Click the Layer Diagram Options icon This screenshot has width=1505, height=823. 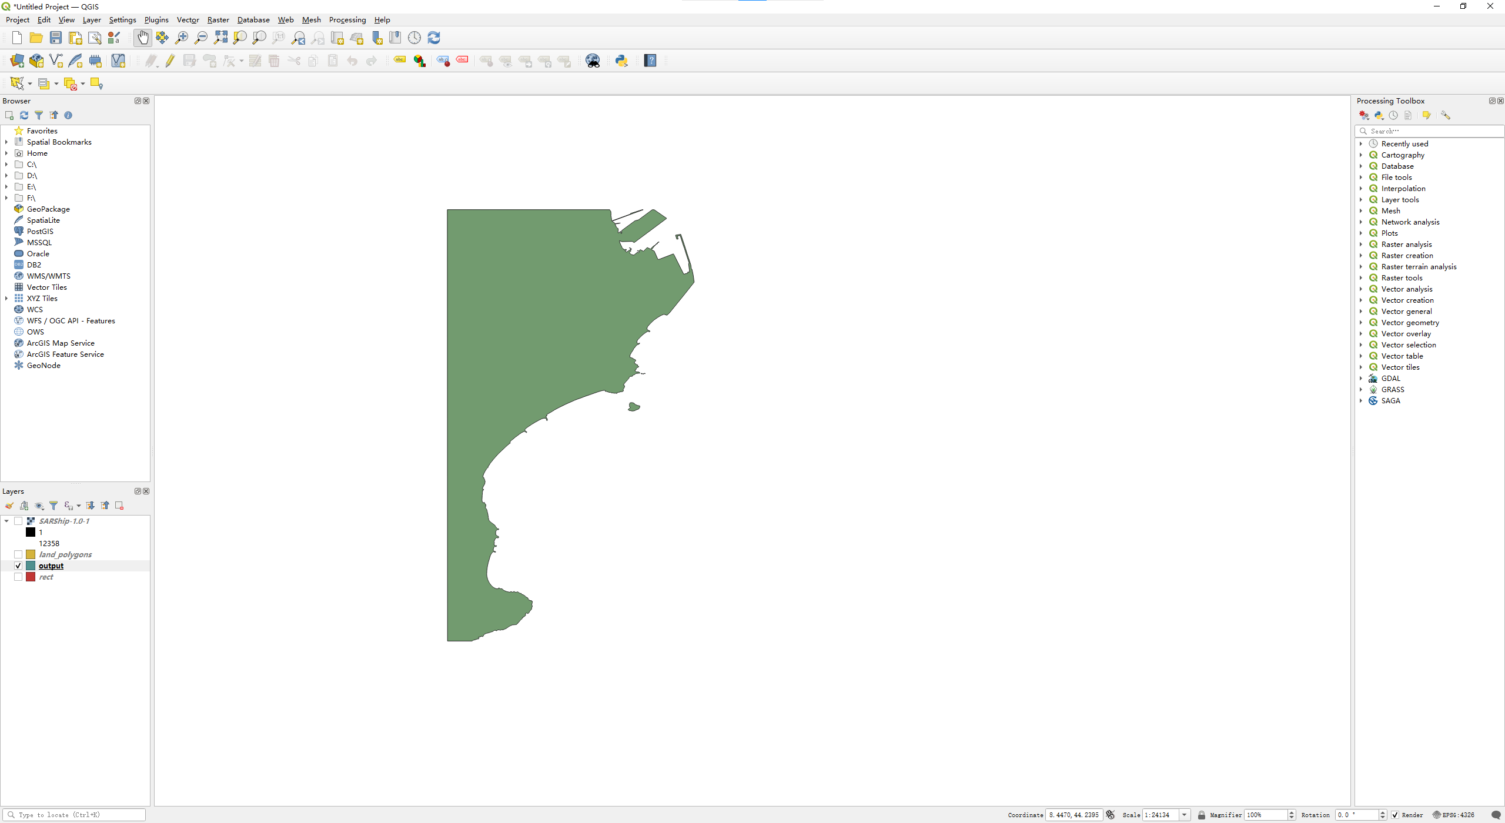pyautogui.click(x=419, y=61)
